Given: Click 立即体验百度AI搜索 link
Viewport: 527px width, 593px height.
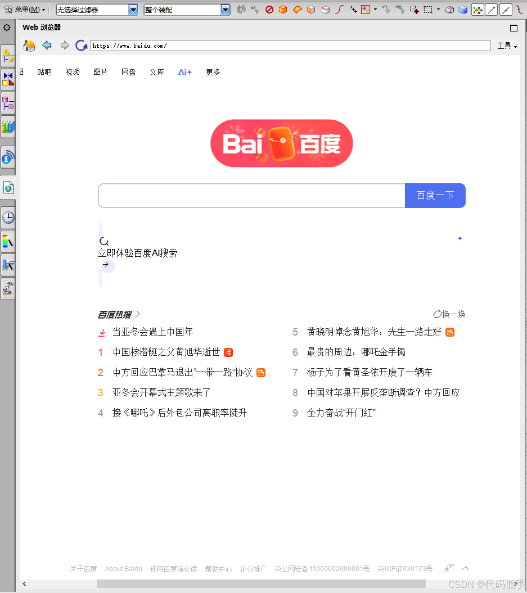Looking at the screenshot, I should 138,253.
